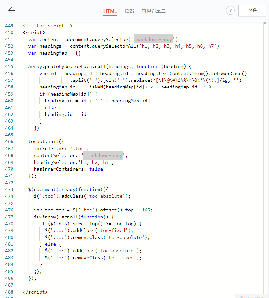Open help via the question mark icon
Viewport: 269px width, 298px height.
[230, 11]
